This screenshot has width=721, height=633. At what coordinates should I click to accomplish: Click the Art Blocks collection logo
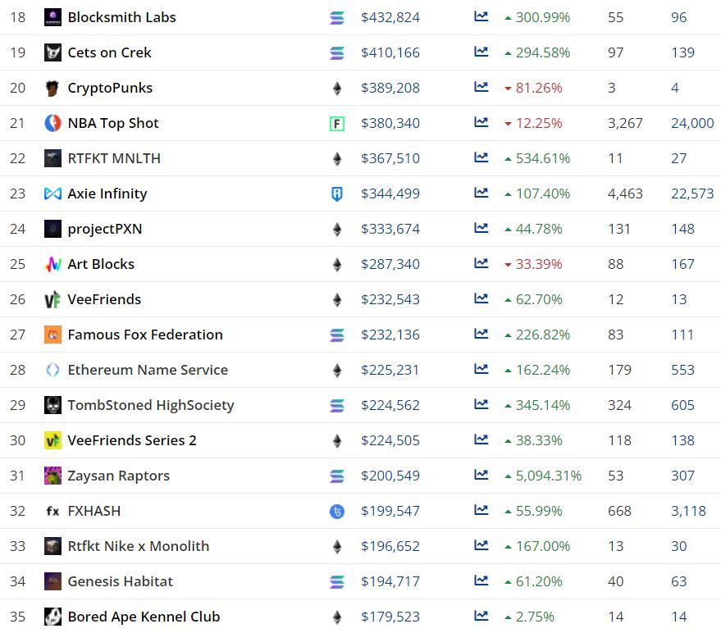point(52,264)
